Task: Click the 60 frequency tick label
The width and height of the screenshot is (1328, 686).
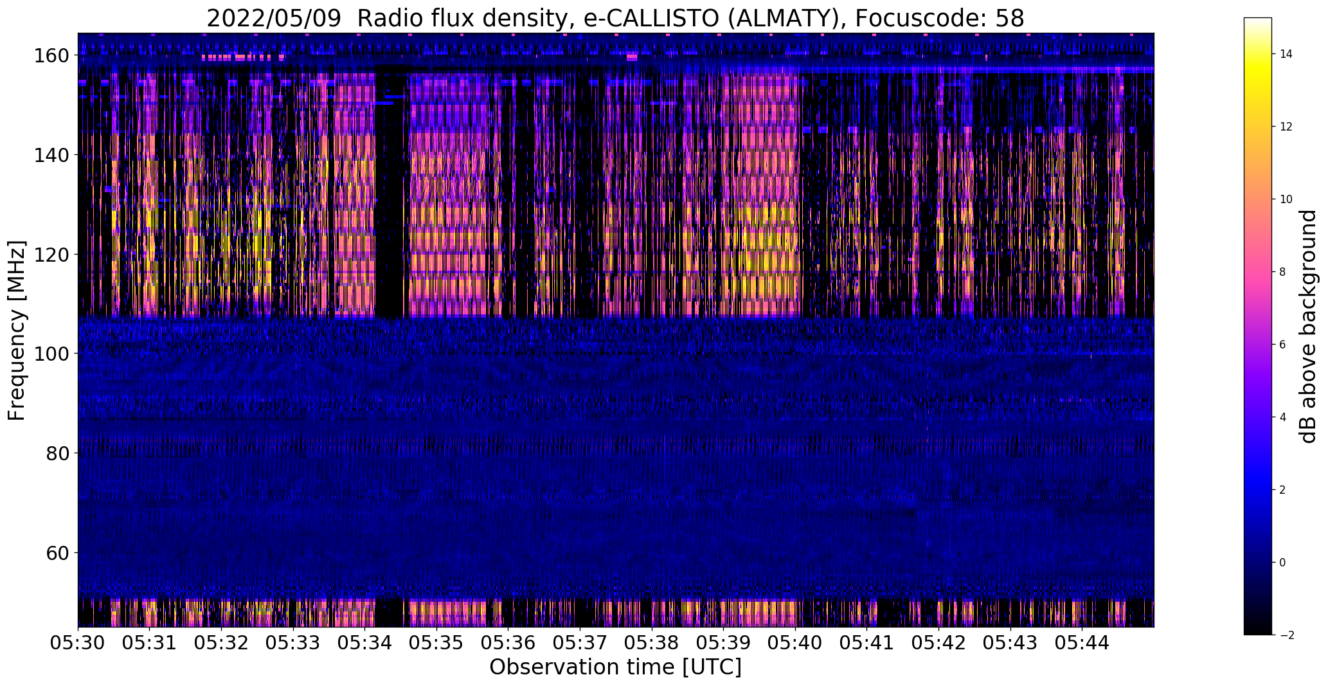Action: pyautogui.click(x=58, y=552)
